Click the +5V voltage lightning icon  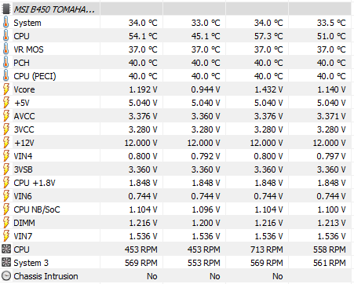tap(6, 103)
